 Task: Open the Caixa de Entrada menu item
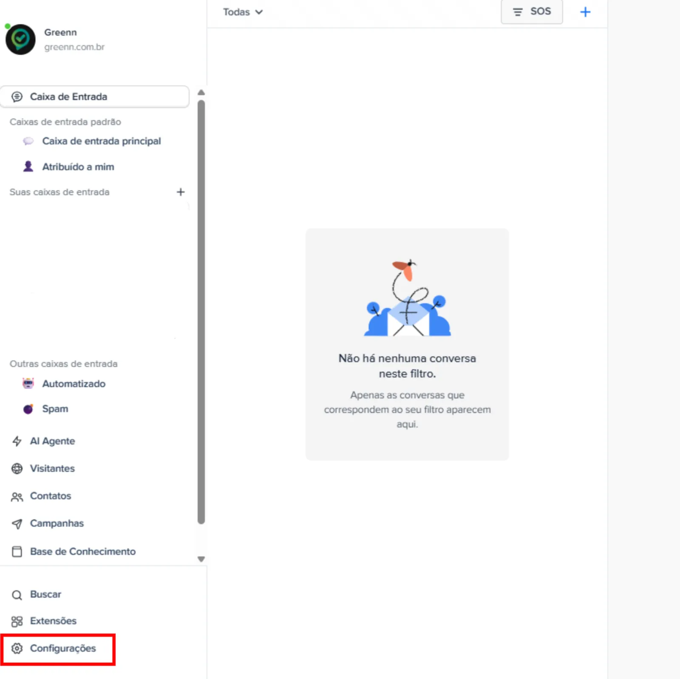[95, 97]
